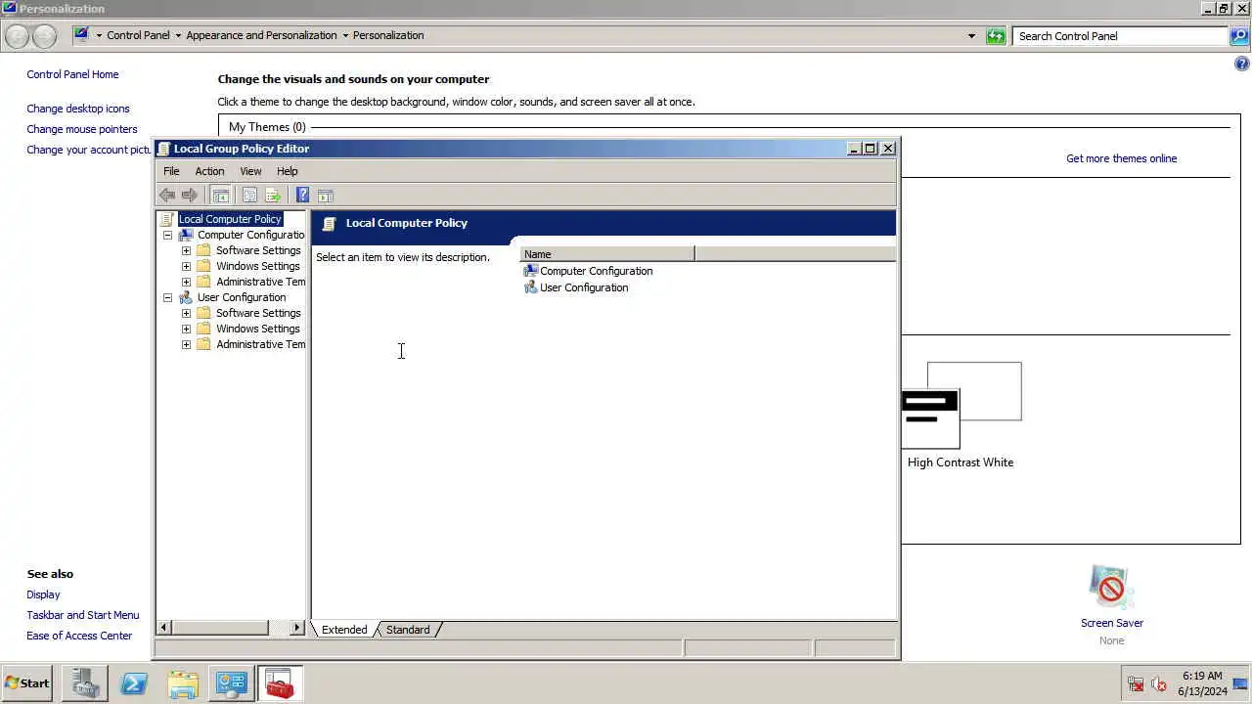Collapse the User Configuration tree node
The height and width of the screenshot is (704, 1252).
(x=167, y=297)
